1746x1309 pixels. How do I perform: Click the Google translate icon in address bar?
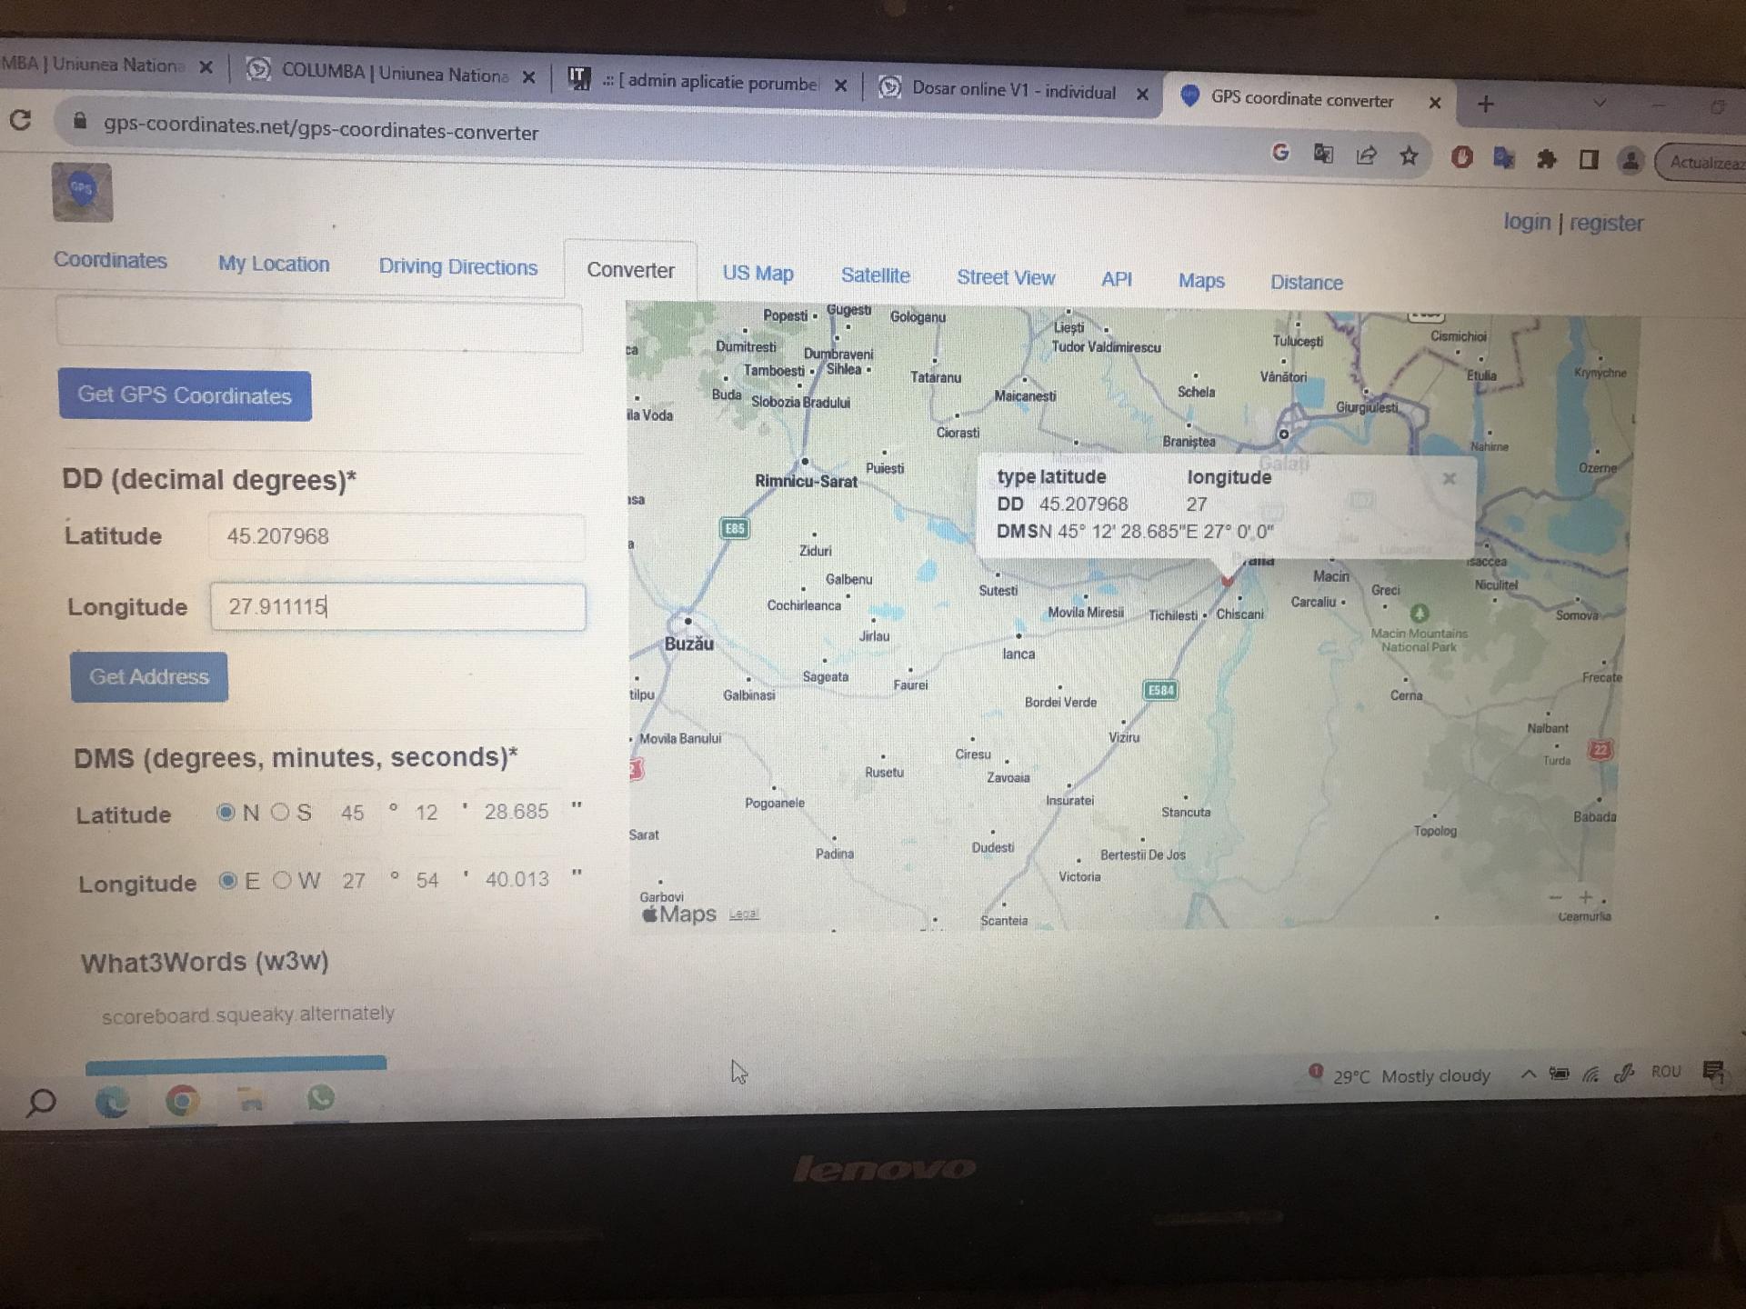pyautogui.click(x=1323, y=154)
